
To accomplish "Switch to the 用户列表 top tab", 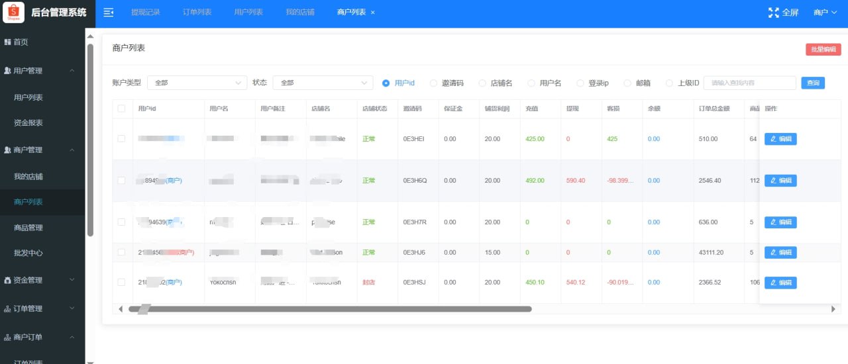I will click(248, 13).
